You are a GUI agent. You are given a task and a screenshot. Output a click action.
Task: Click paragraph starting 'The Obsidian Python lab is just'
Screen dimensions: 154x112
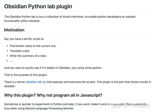tap(70, 19)
